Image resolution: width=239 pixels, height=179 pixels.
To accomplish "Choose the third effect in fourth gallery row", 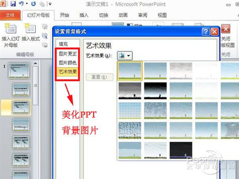I will pos(181,130).
